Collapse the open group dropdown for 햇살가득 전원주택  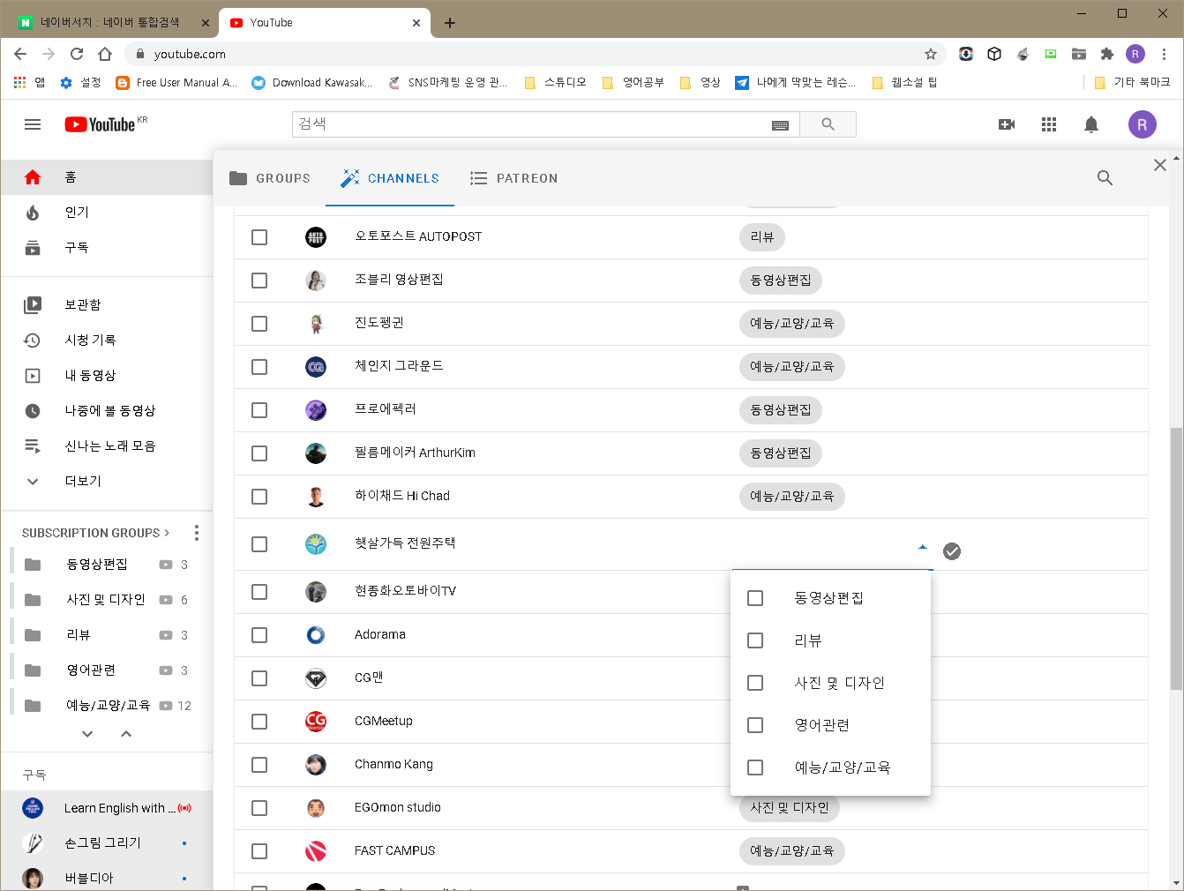tap(922, 546)
